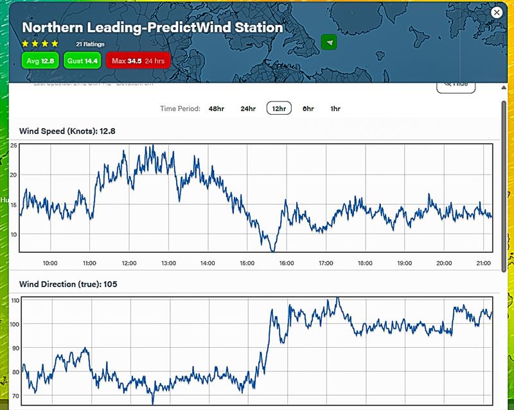
Task: Select the 12hr time period
Action: point(279,108)
